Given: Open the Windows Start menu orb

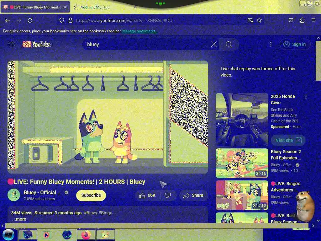Looking at the screenshot, I should point(8,235).
